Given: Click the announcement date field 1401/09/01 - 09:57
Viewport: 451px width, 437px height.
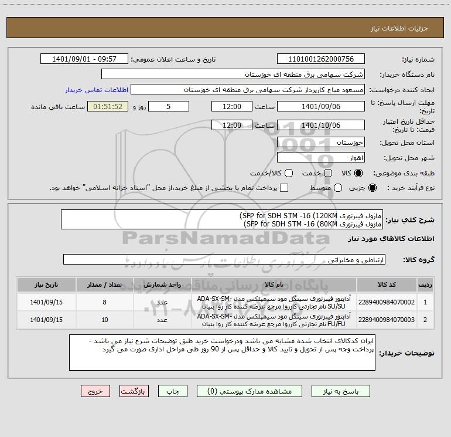Looking at the screenshot, I should 84,59.
